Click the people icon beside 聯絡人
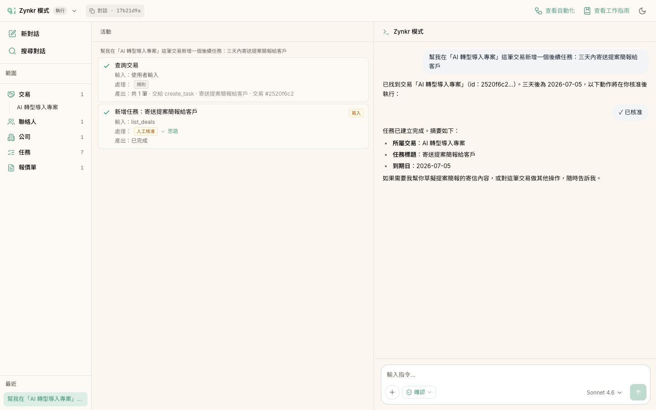The height and width of the screenshot is (410, 656). tap(11, 122)
